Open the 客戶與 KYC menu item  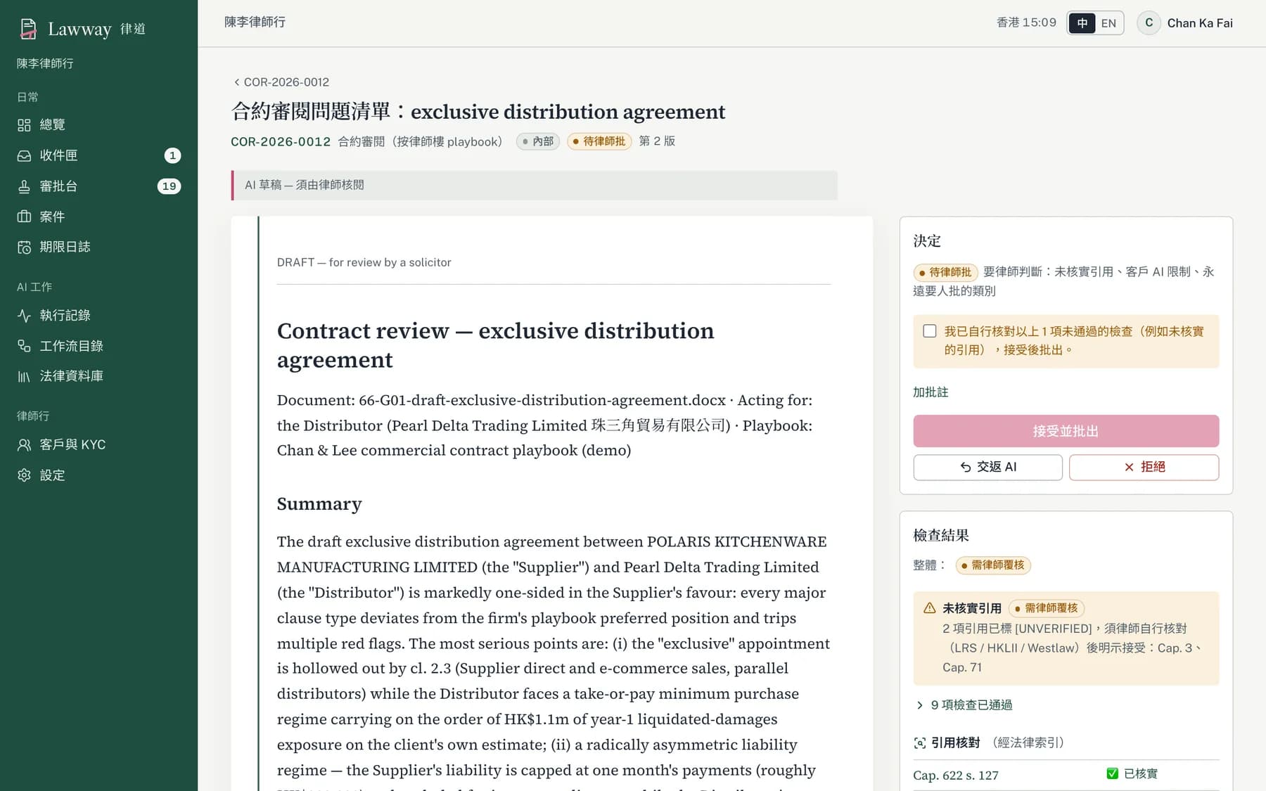[x=98, y=445]
